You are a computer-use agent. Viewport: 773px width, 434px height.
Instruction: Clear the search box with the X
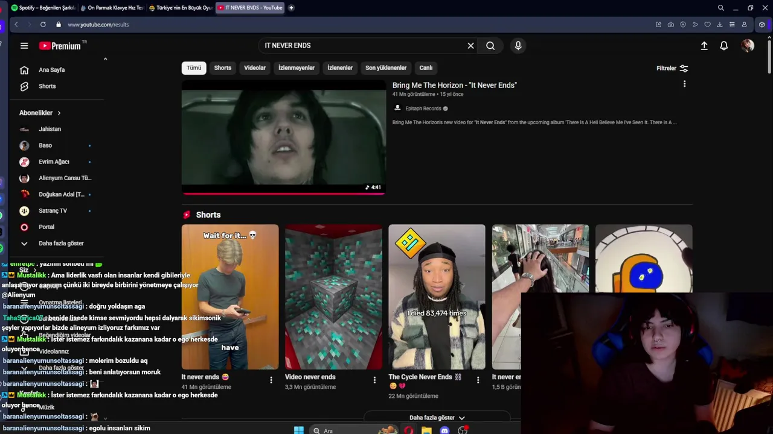click(470, 46)
